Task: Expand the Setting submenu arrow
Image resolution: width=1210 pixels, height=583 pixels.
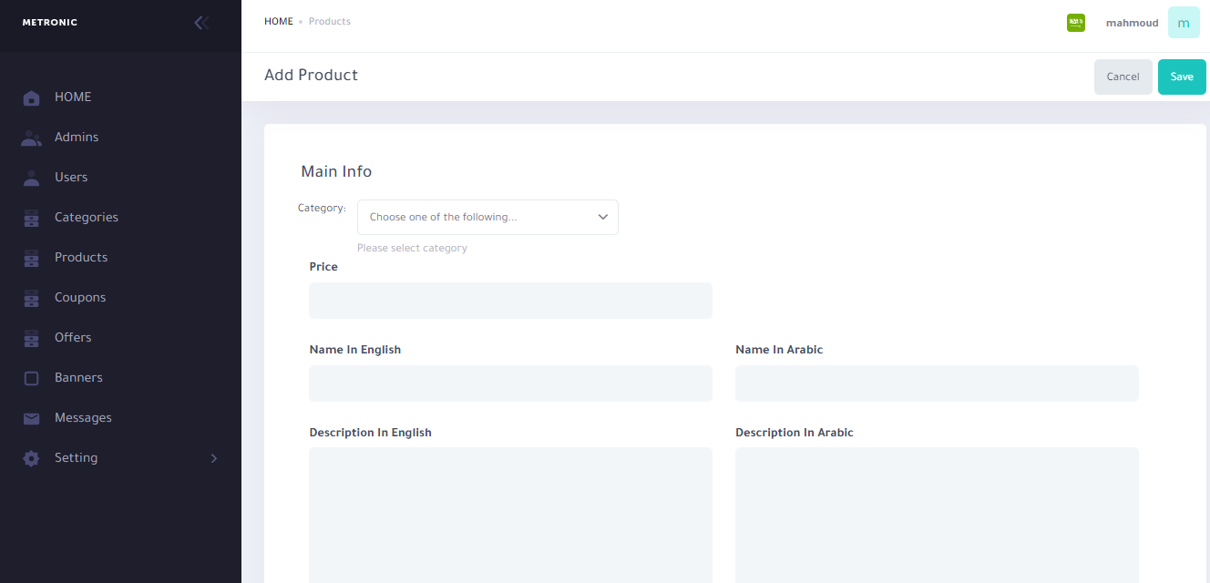Action: coord(214,458)
